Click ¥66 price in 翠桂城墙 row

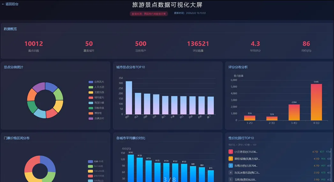(323, 159)
